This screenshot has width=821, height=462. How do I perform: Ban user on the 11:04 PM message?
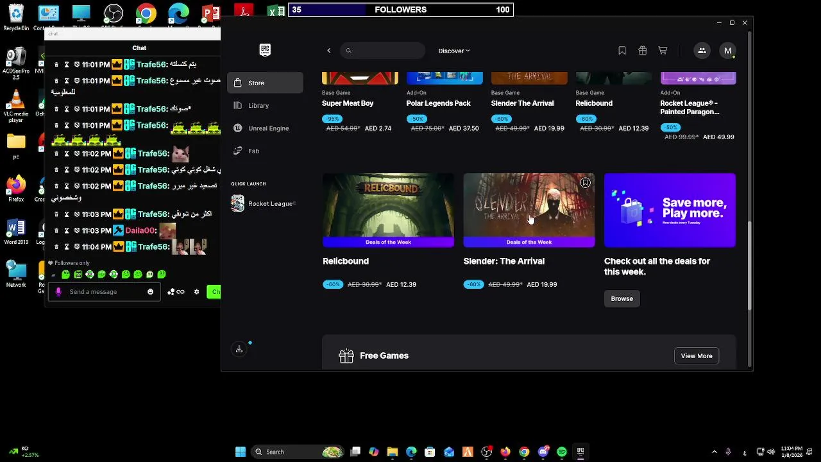pos(77,247)
